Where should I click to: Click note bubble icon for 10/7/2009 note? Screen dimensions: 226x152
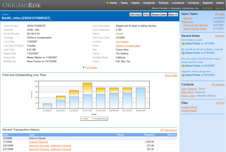(x=183, y=43)
